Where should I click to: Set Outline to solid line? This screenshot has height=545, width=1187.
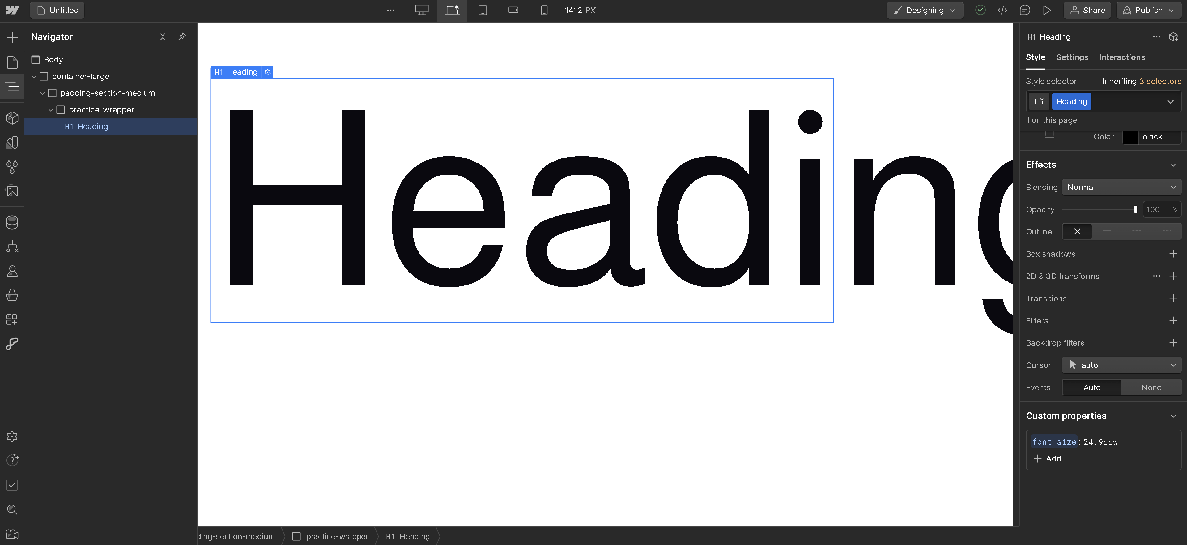click(1107, 232)
